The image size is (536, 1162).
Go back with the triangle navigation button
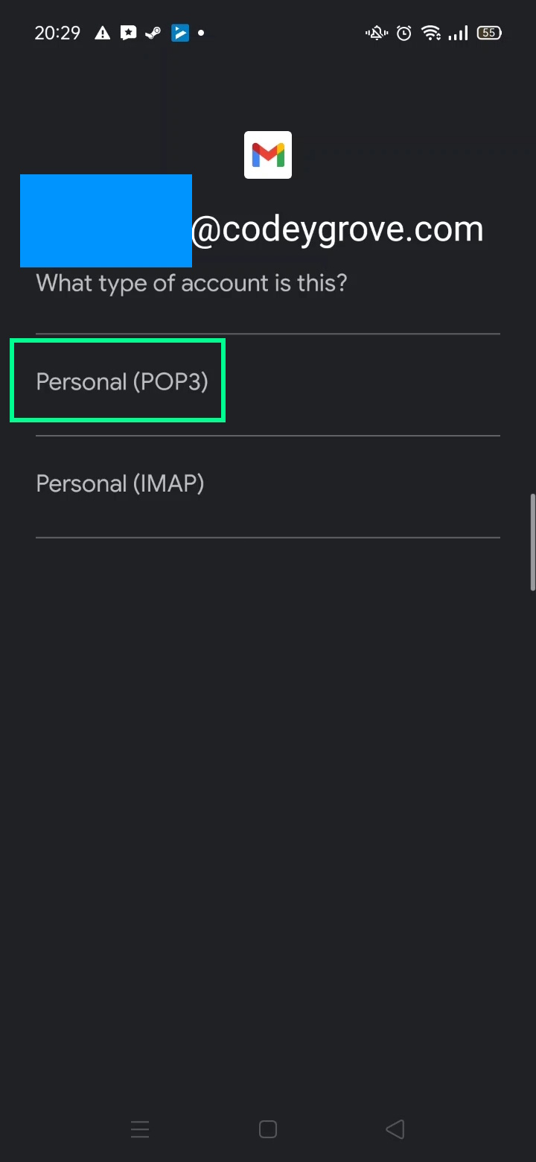pyautogui.click(x=395, y=1129)
